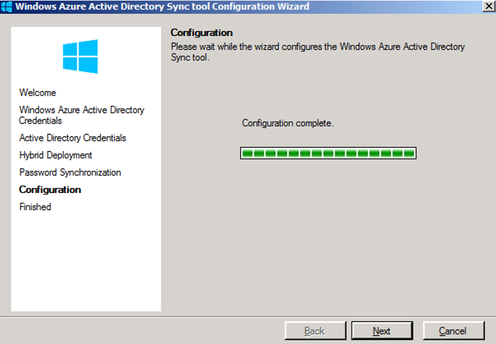This screenshot has width=496, height=344.
Task: Close the Configuration Wizard window
Action: click(489, 6)
